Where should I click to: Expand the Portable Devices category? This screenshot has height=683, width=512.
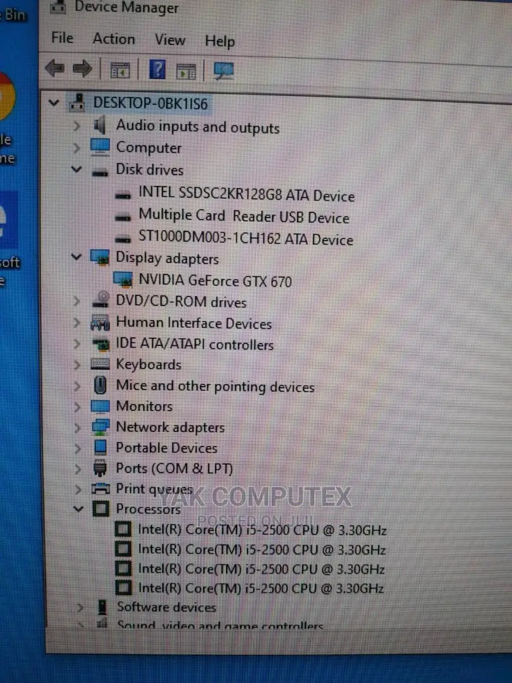[78, 448]
